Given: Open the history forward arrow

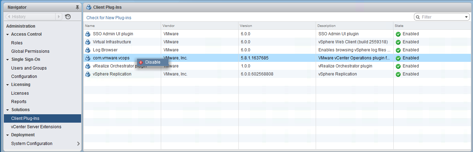Looking at the screenshot, I should tap(59, 16).
